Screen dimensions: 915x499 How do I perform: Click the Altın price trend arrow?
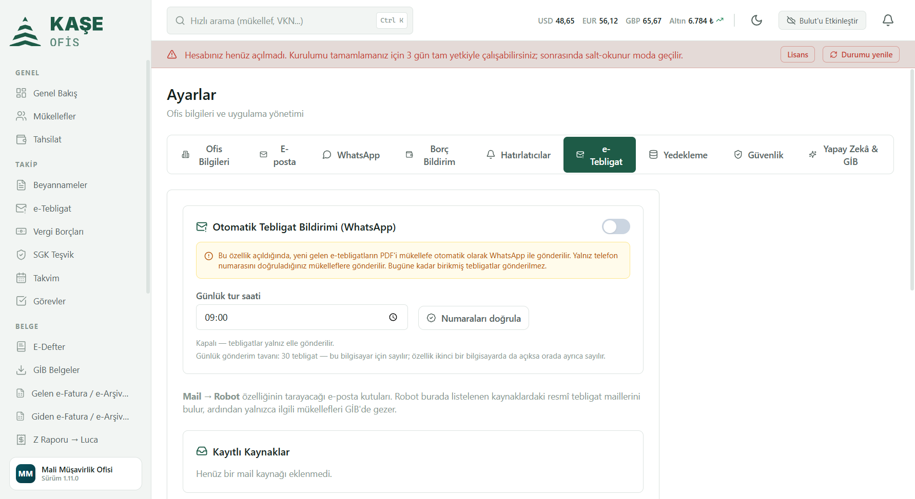pos(720,20)
